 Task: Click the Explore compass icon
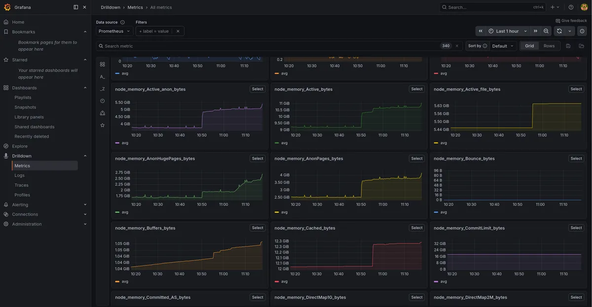tap(6, 146)
